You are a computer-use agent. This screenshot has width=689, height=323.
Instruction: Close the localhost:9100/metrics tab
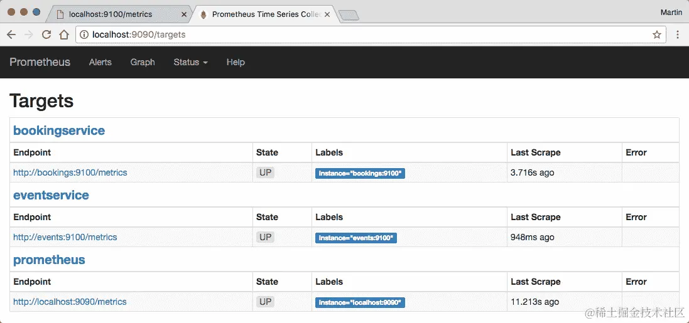pos(183,14)
